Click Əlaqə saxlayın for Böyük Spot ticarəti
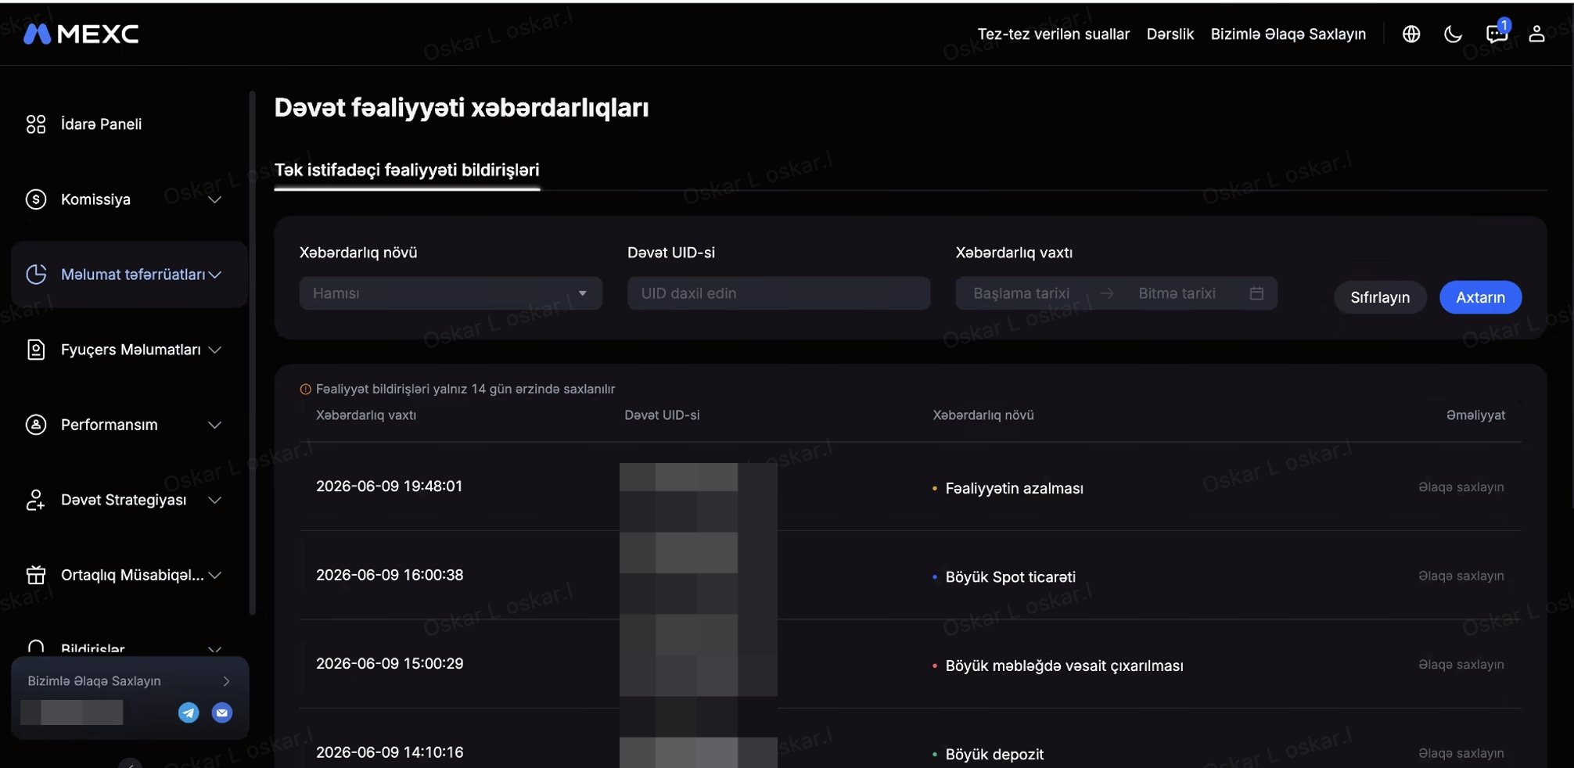This screenshot has height=768, width=1574. [1461, 576]
